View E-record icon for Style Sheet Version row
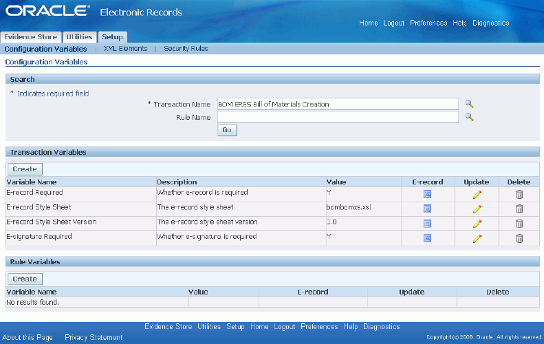This screenshot has height=344, width=544. [x=428, y=224]
